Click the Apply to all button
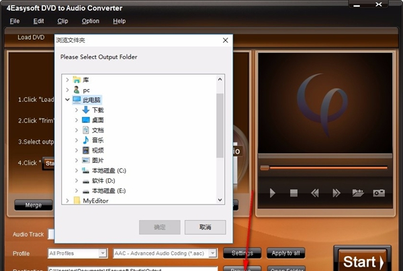The width and height of the screenshot is (403, 271). coord(286,253)
